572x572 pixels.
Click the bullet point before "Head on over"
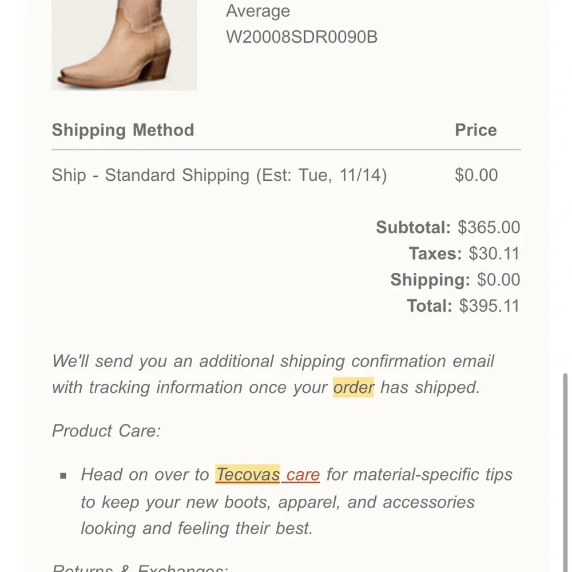click(x=63, y=475)
